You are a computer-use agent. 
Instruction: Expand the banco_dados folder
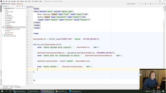point(4,12)
